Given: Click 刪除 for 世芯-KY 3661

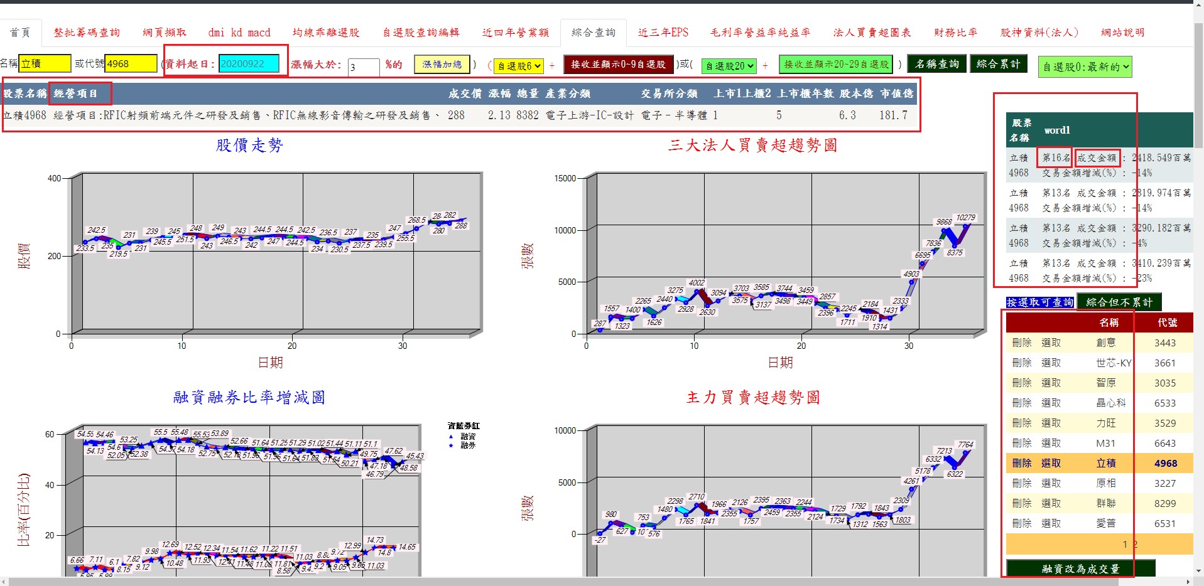Looking at the screenshot, I should pyautogui.click(x=1022, y=363).
